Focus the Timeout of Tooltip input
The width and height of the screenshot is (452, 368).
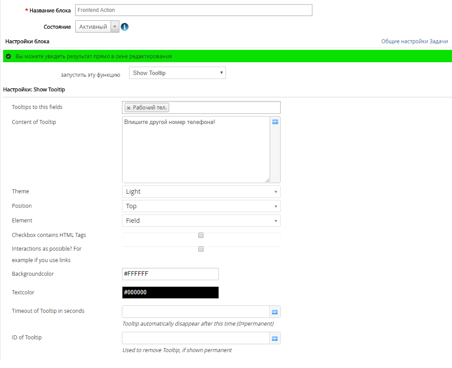(x=196, y=312)
